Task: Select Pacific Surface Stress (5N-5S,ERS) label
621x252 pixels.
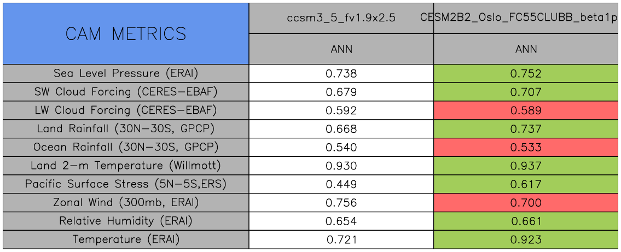Action: click(x=126, y=184)
